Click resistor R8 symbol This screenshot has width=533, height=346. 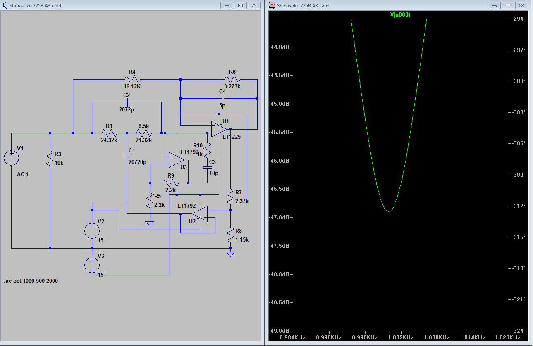(230, 235)
